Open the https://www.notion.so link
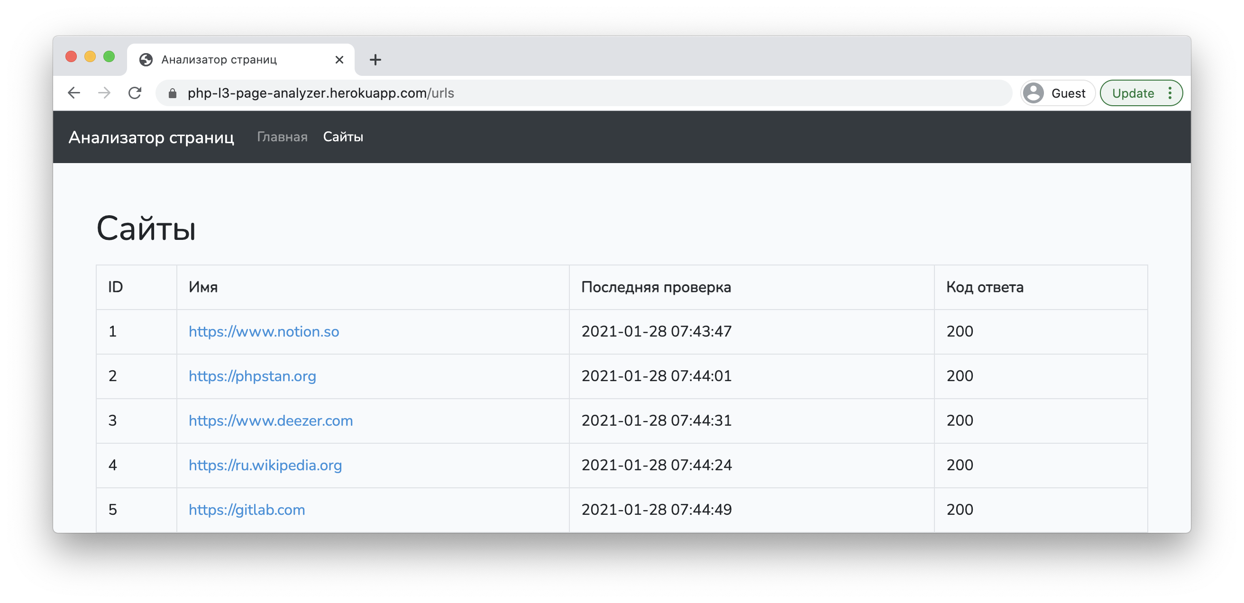 click(264, 332)
